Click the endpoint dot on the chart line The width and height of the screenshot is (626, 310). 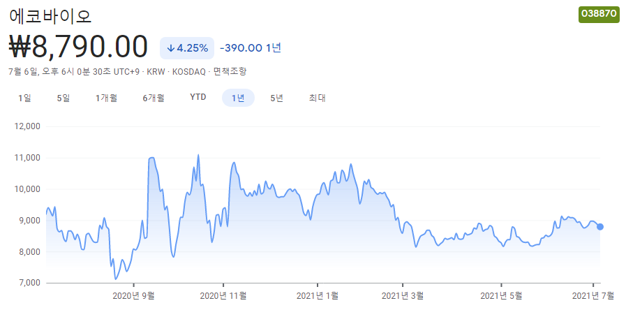tap(600, 226)
